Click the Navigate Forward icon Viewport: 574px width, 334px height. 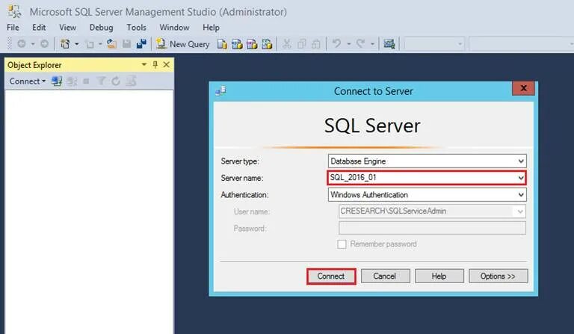pos(44,44)
